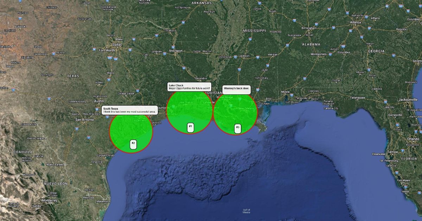Click the Panama City label

point(331,108)
